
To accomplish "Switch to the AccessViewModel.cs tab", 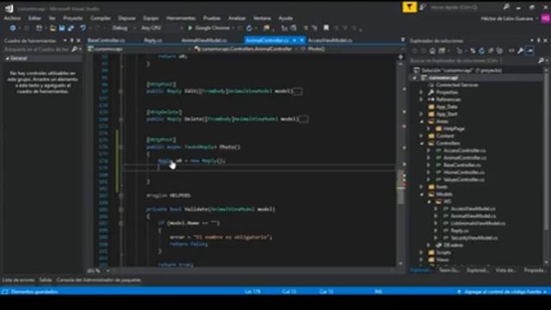I will coord(330,40).
